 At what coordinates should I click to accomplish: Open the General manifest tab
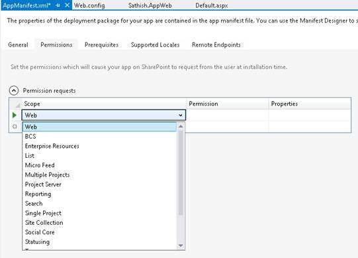[19, 44]
